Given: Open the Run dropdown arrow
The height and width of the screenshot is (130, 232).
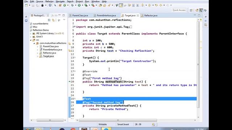Looking at the screenshot, I should click(x=82, y=5).
